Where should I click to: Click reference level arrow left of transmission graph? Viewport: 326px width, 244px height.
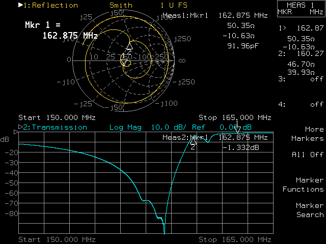point(16,133)
